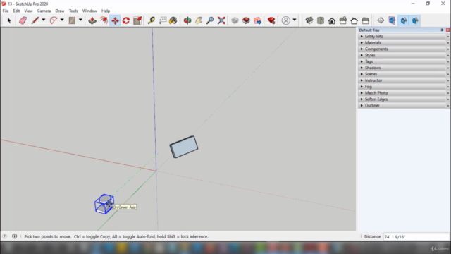
Task: Select the Text label tool
Action: pyautogui.click(x=163, y=20)
